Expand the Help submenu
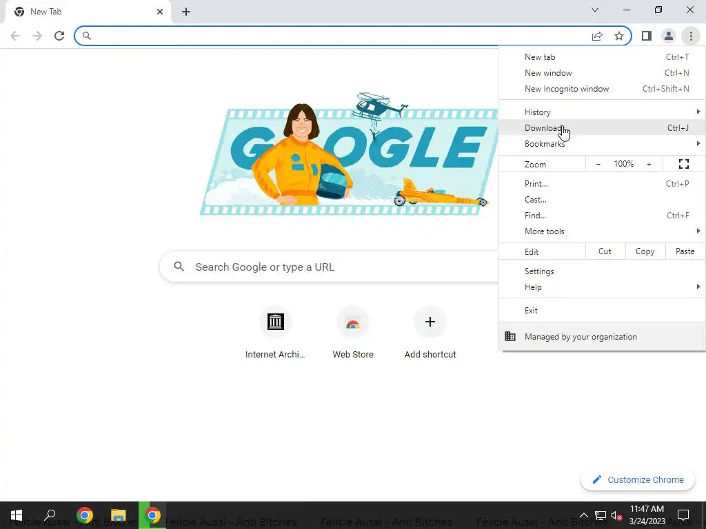The height and width of the screenshot is (529, 706). pyautogui.click(x=602, y=287)
